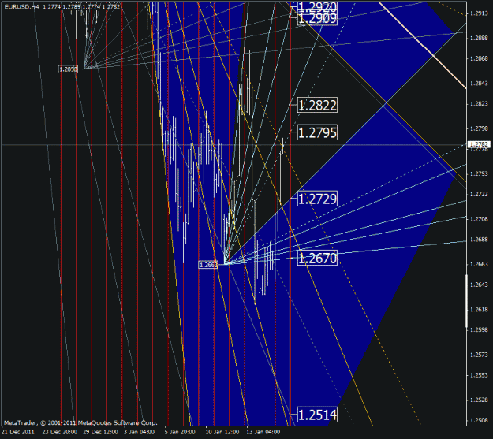Click the 1.2798 price axis value
The height and width of the screenshot is (439, 493).
tap(479, 128)
